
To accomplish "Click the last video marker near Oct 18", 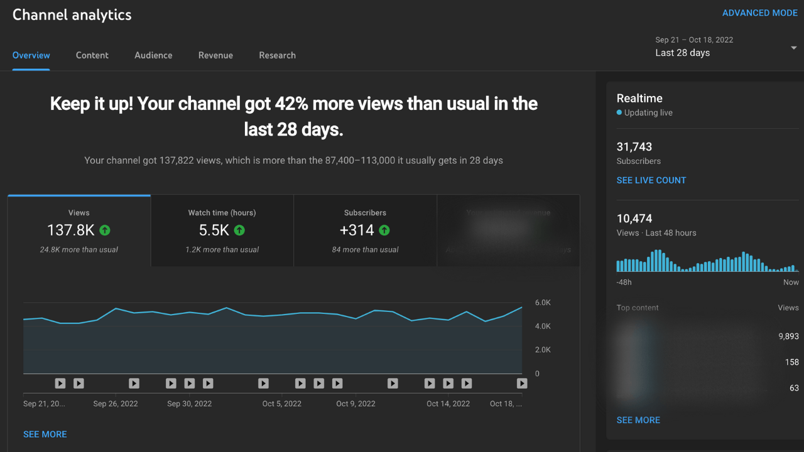I will [521, 383].
